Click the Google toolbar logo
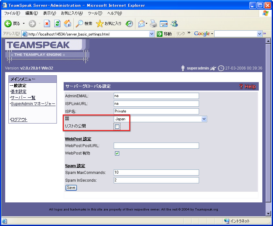 tap(202, 34)
